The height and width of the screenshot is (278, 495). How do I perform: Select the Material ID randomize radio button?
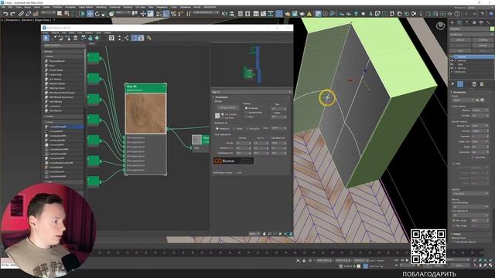point(217,129)
